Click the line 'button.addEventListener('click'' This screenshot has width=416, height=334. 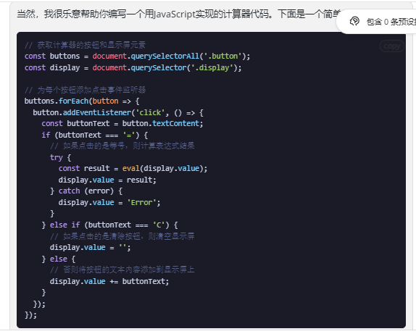tap(118, 112)
